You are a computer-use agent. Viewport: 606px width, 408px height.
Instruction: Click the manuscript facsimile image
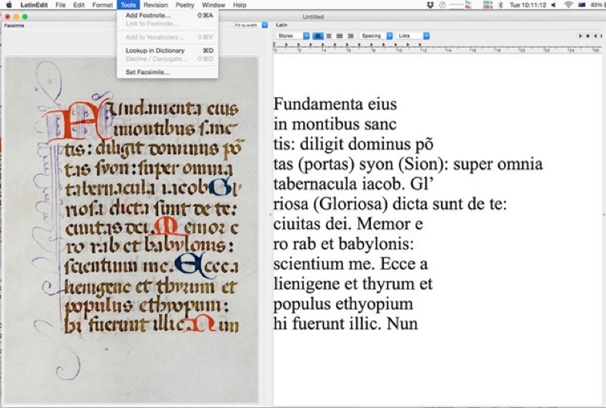pyautogui.click(x=131, y=231)
